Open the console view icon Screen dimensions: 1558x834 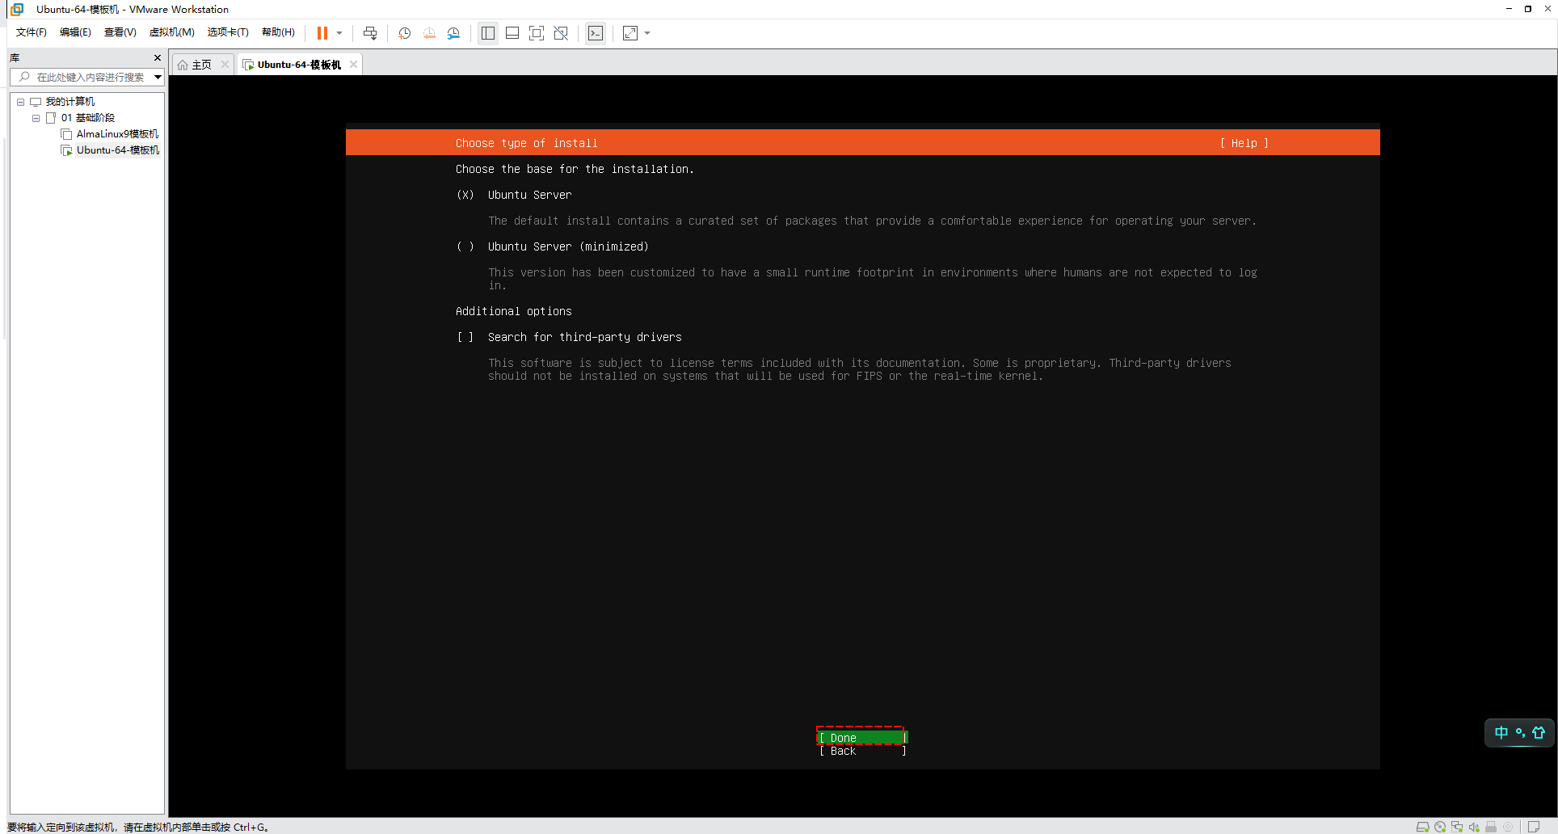596,33
